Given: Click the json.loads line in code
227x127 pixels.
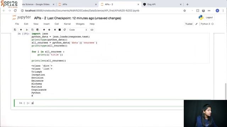Looking at the screenshot, I should pos(61,37).
